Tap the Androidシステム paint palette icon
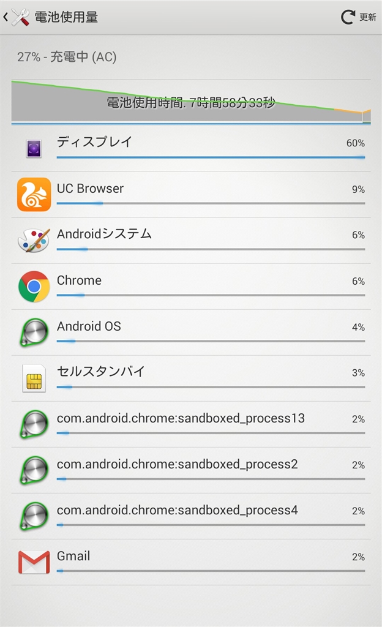This screenshot has height=627, width=382. click(34, 241)
